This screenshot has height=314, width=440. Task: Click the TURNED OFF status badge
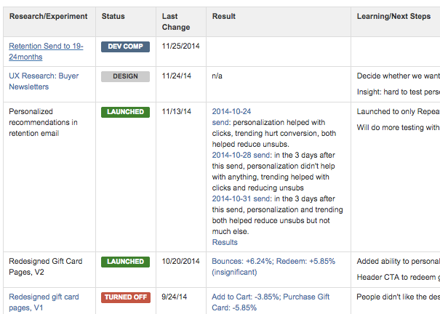(125, 297)
